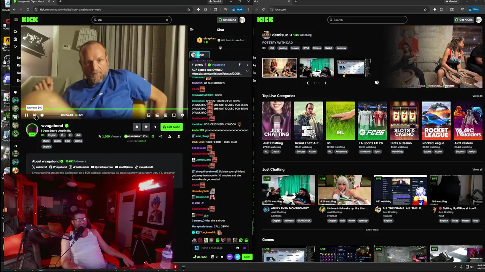Toggle notification bell for wvagabond
The height and width of the screenshot is (272, 485).
pyautogui.click(x=137, y=127)
